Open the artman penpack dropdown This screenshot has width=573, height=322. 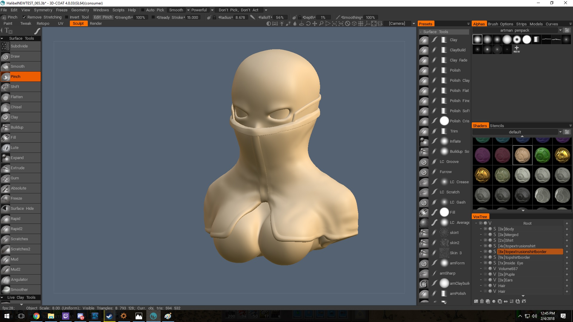point(560,30)
